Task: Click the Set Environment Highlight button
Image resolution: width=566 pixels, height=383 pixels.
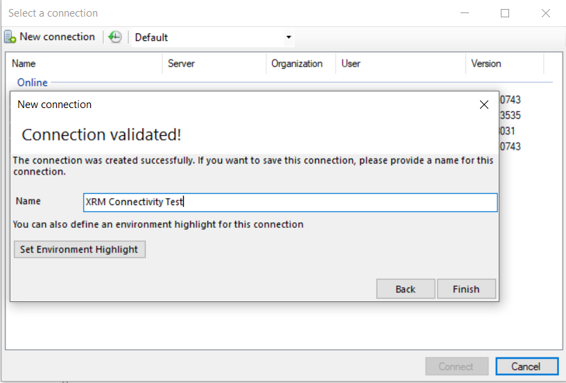Action: 79,249
